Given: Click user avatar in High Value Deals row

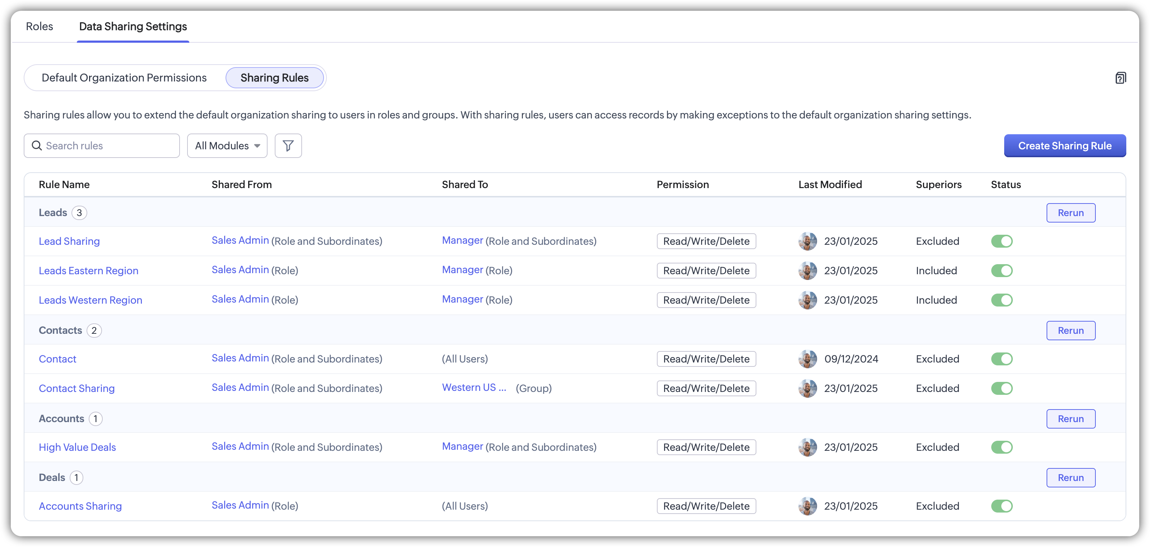Looking at the screenshot, I should coord(807,448).
